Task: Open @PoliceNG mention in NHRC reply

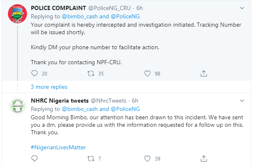Action: tap(125, 109)
